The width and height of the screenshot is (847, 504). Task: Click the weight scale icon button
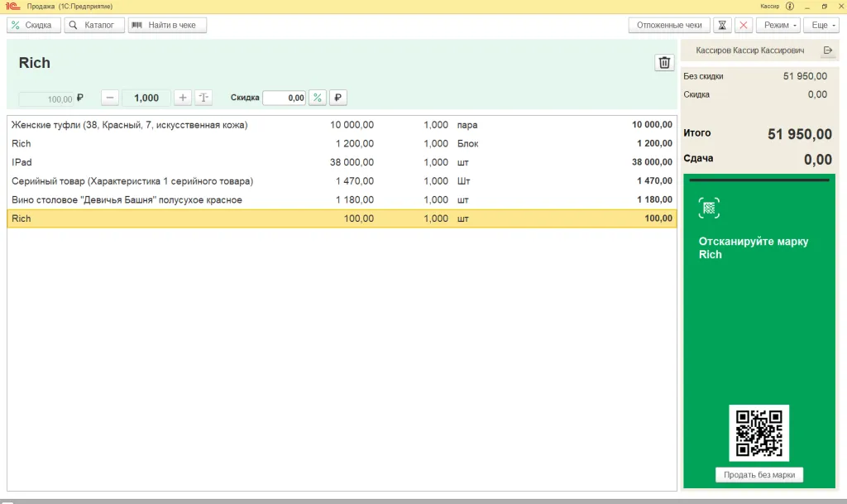(x=203, y=98)
